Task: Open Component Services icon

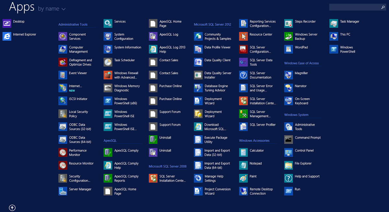Action: (63, 36)
